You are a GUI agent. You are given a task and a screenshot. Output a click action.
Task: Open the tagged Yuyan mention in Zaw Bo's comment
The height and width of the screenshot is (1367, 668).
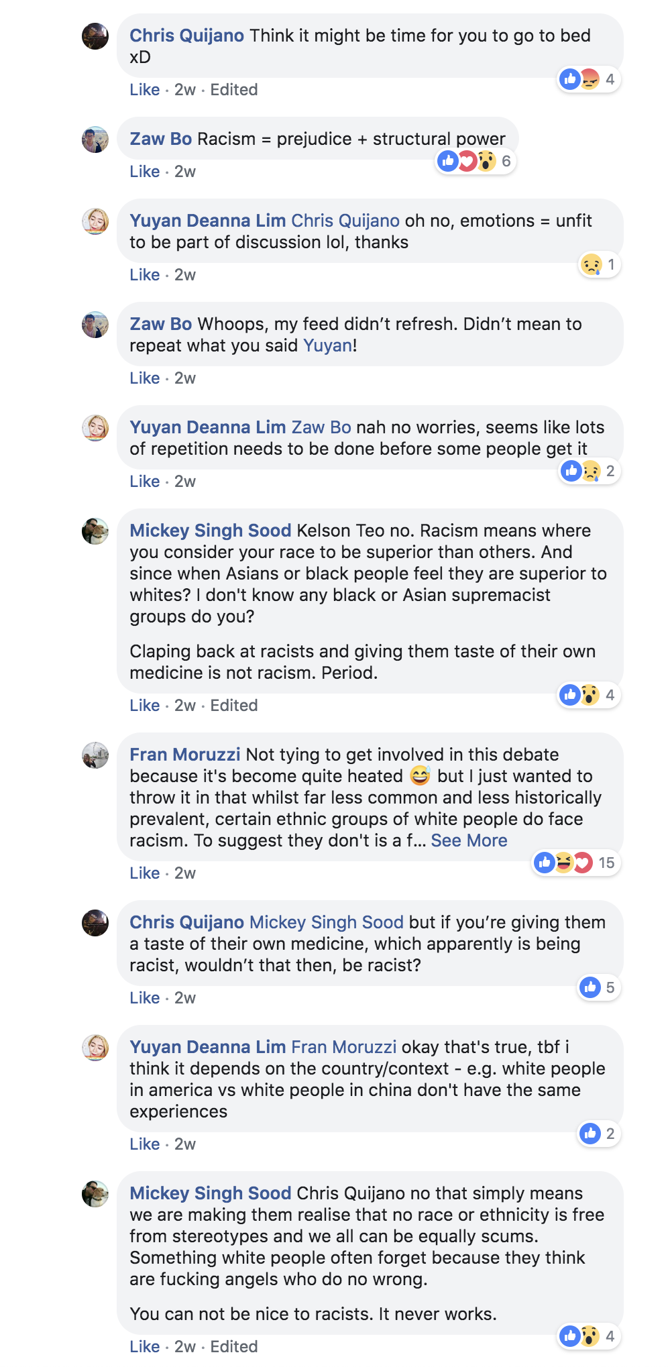(x=327, y=345)
